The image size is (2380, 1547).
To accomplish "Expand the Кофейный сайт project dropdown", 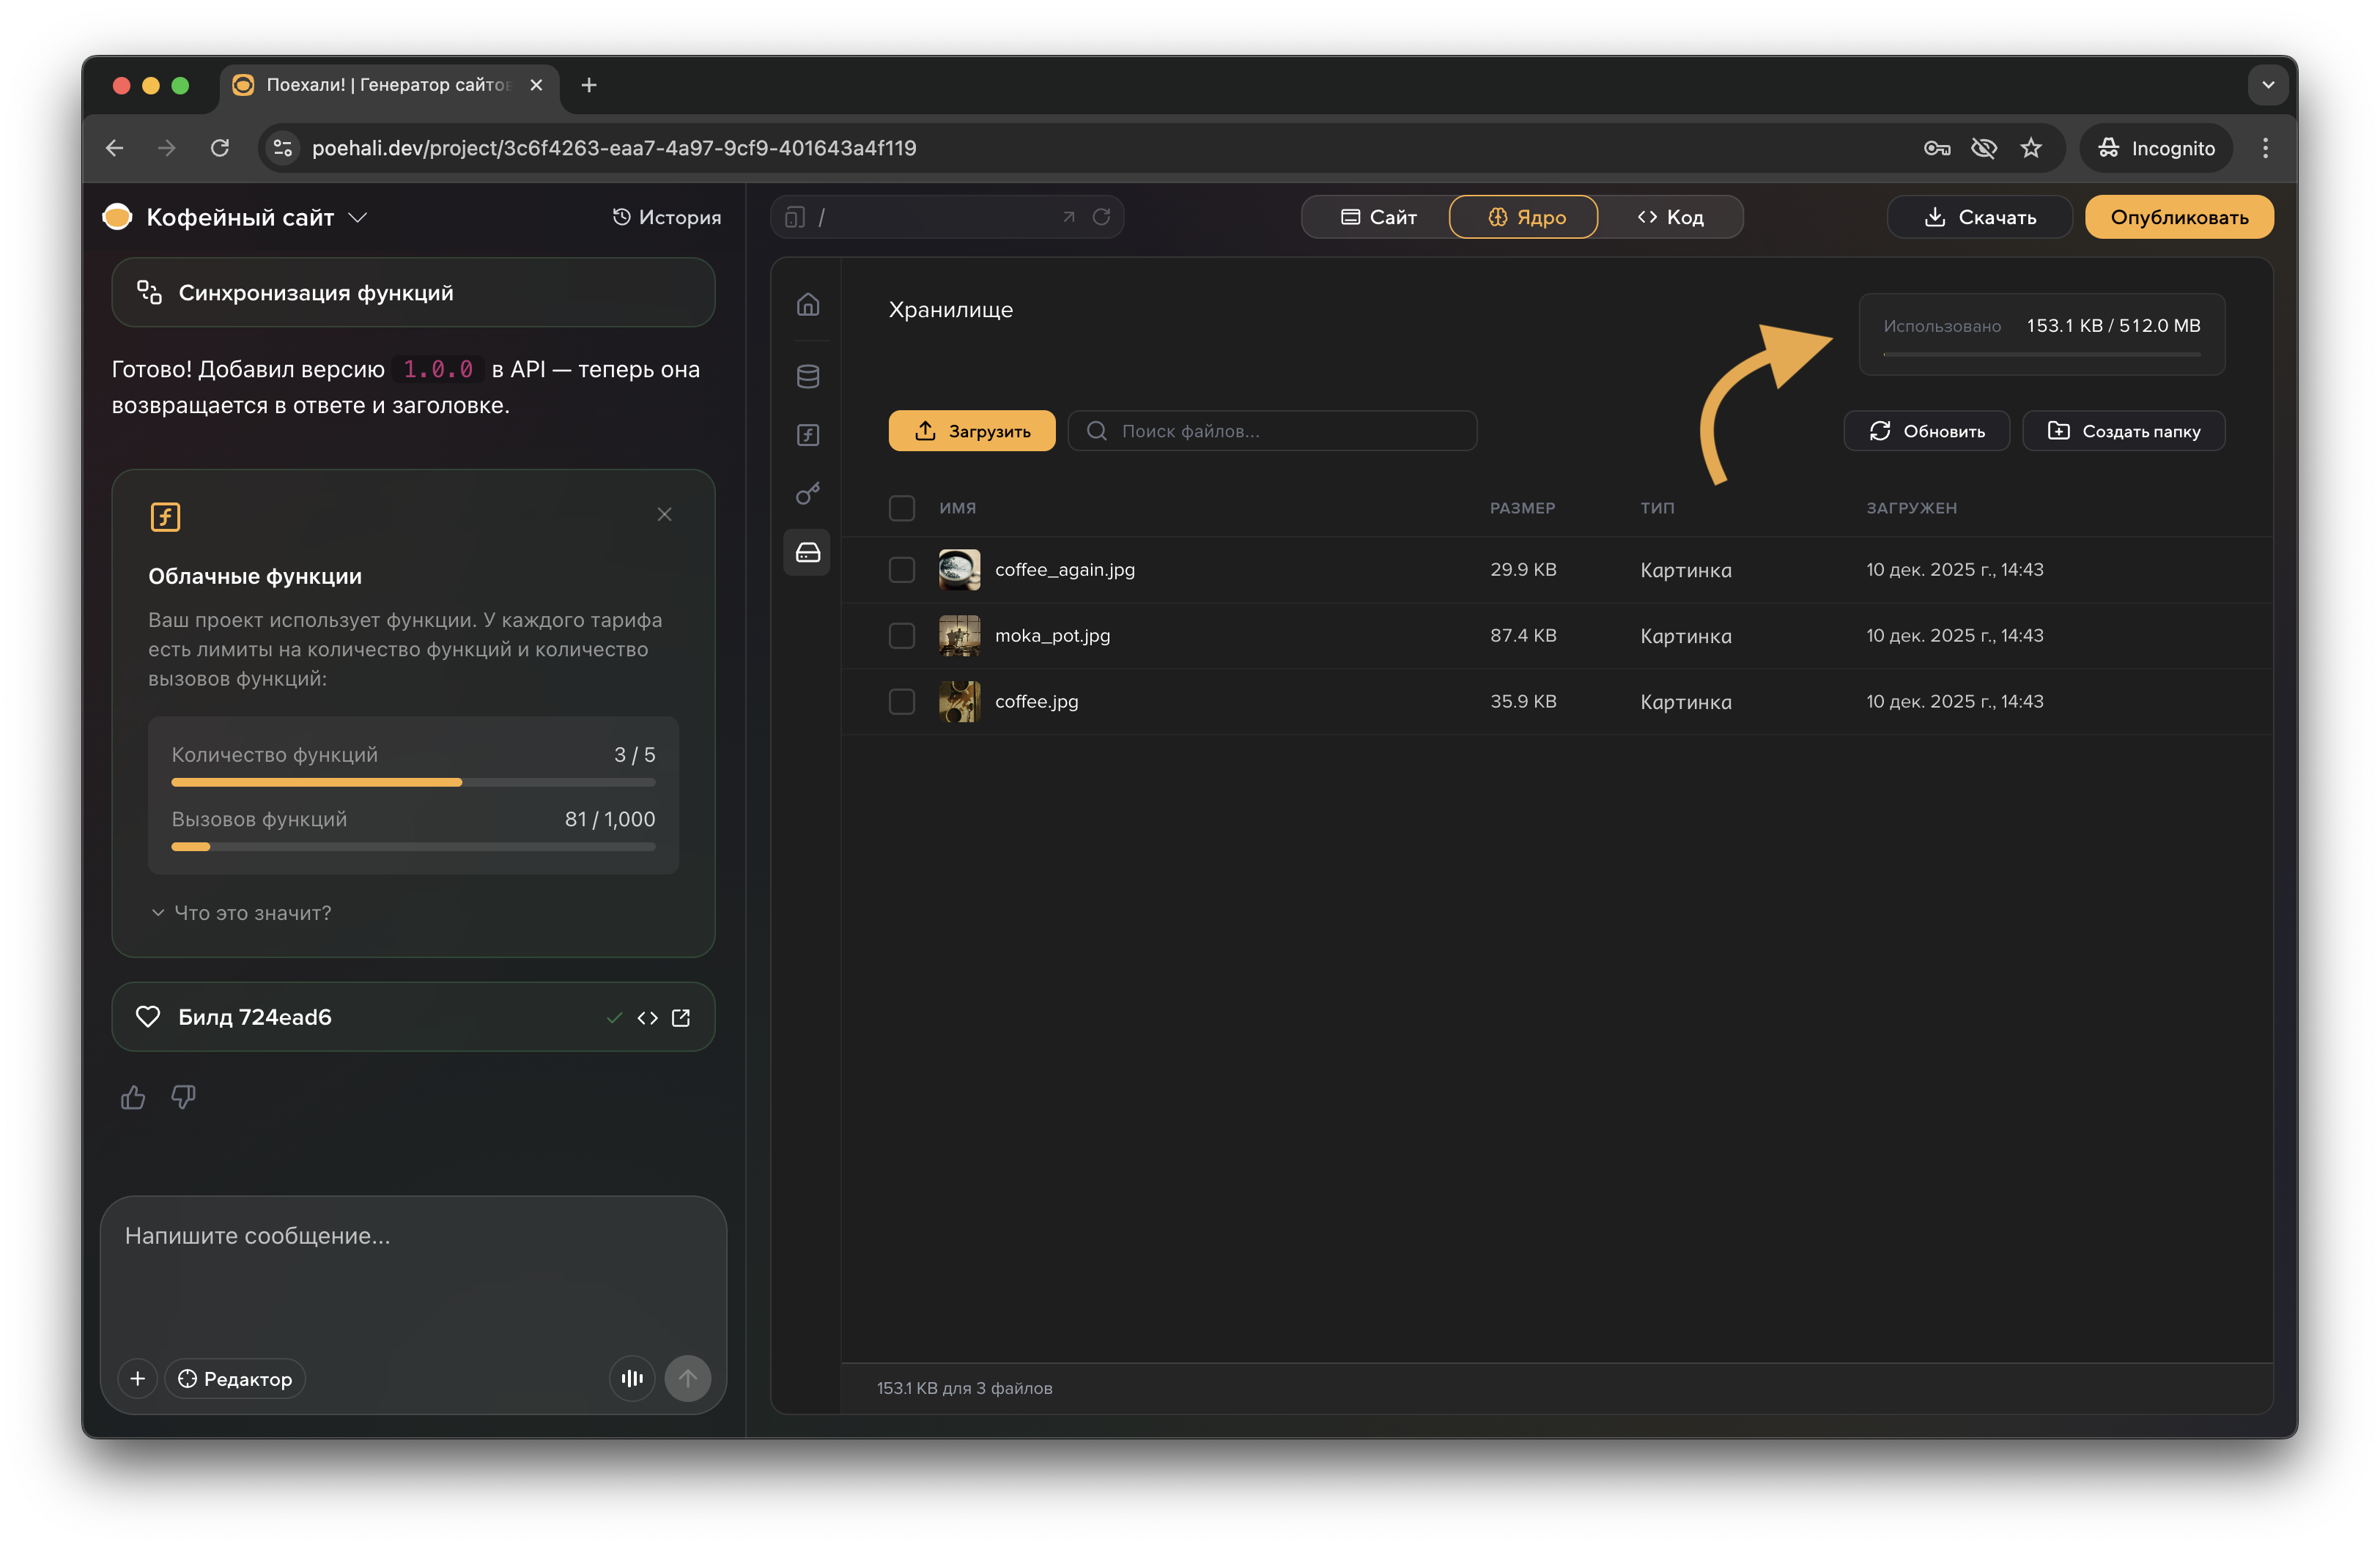I will tap(357, 217).
